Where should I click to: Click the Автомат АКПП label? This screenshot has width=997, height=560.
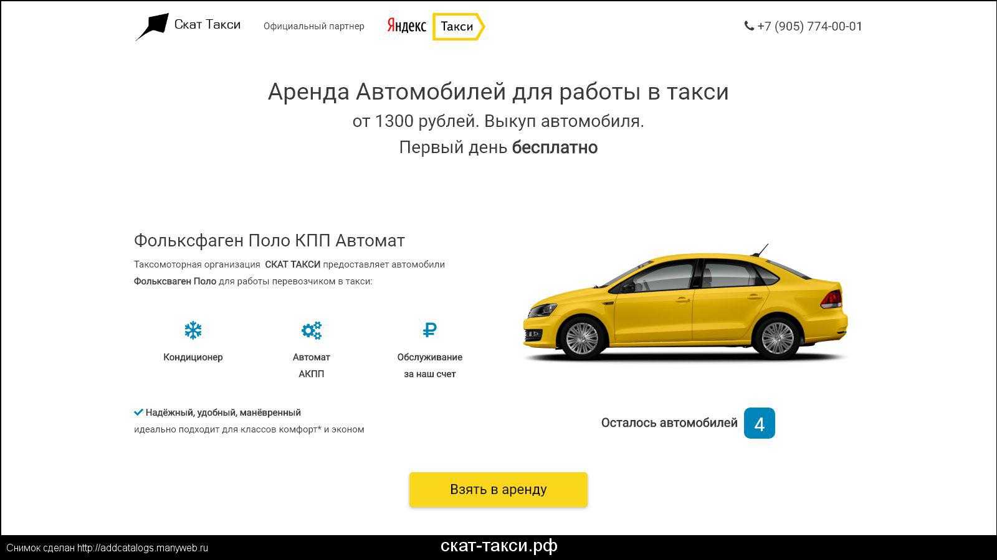312,365
